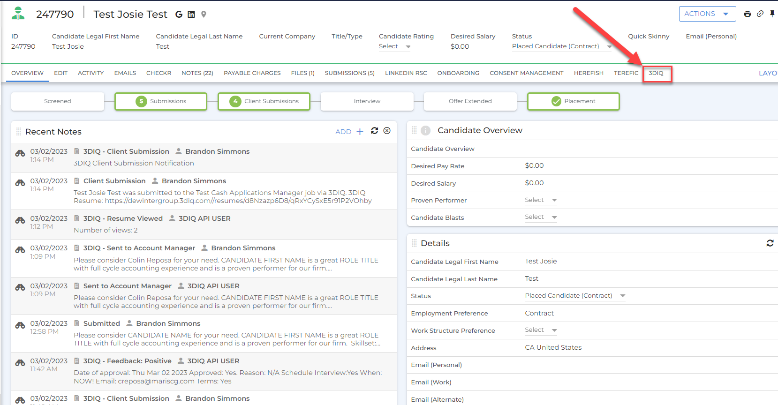Open the header Status dropdown
This screenshot has width=778, height=405.
(x=562, y=46)
